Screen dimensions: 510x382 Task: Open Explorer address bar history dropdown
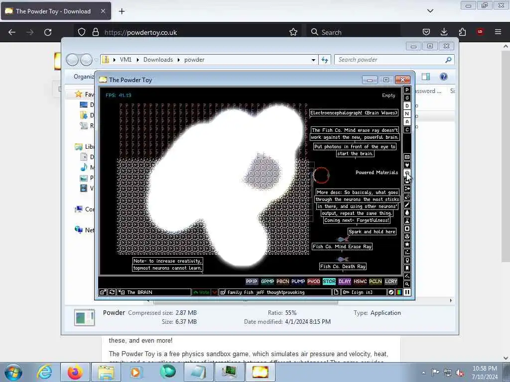313,60
